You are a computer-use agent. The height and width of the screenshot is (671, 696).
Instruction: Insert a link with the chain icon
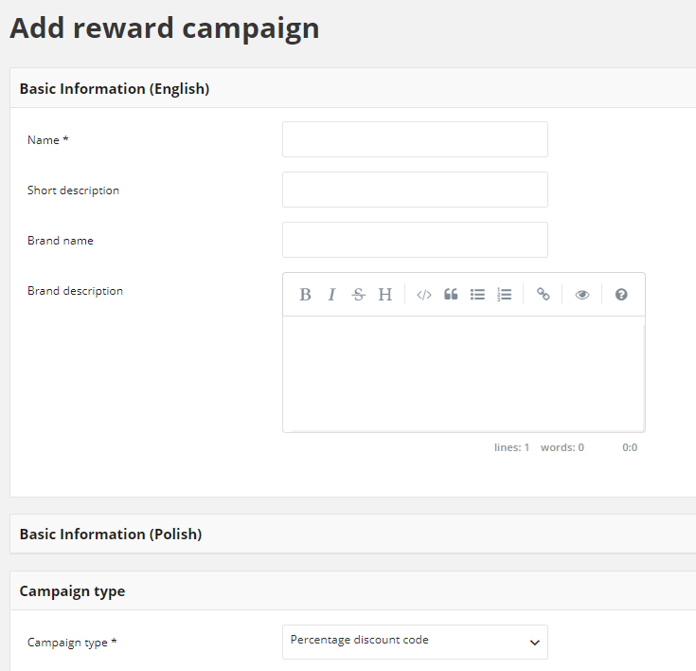[543, 295]
